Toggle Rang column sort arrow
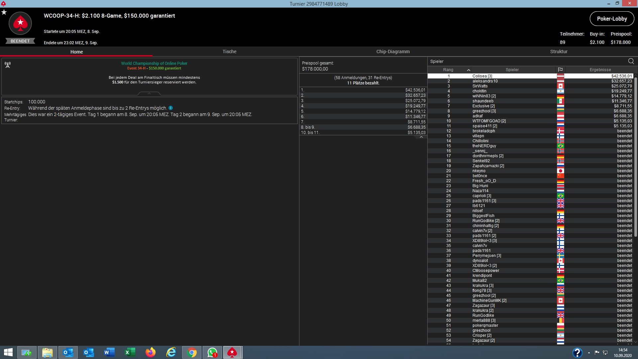638x359 pixels. [x=469, y=70]
